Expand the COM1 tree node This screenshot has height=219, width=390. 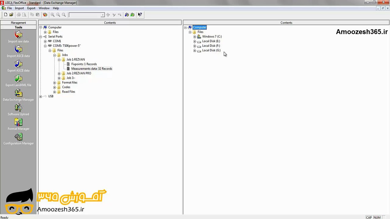tap(45, 41)
